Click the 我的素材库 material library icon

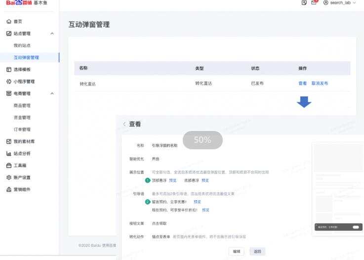8,141
